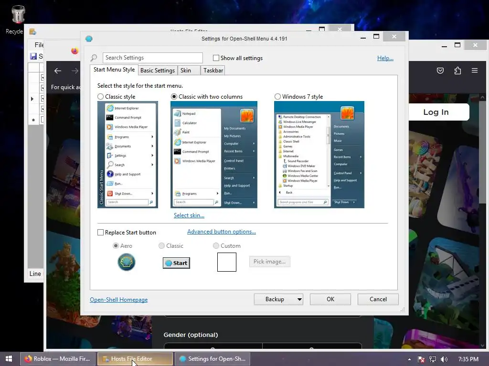Click the Custom button empty image box
This screenshot has width=489, height=366.
(x=227, y=262)
